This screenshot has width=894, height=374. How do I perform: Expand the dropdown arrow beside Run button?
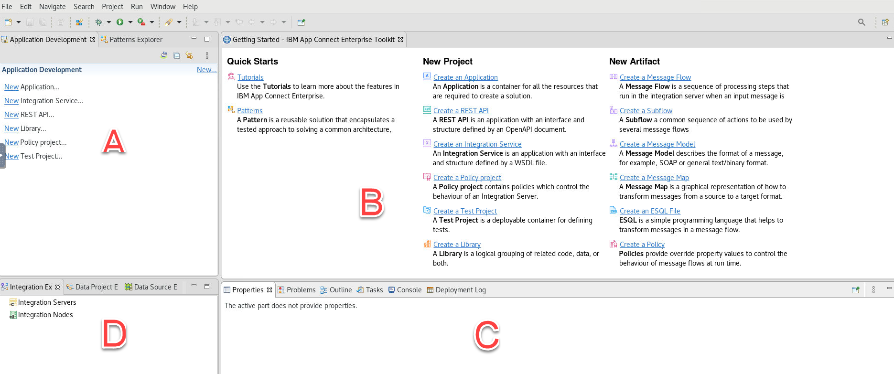[130, 22]
